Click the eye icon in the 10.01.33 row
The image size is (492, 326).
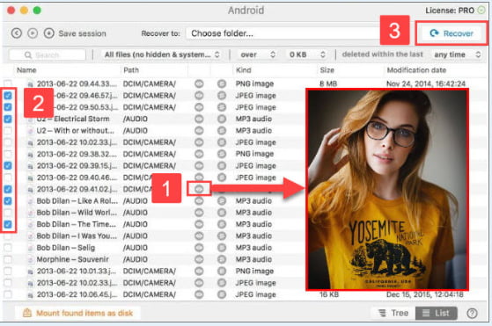pyautogui.click(x=199, y=272)
